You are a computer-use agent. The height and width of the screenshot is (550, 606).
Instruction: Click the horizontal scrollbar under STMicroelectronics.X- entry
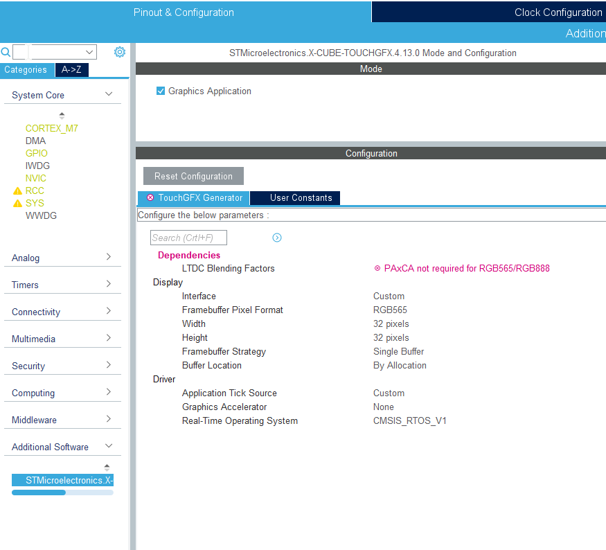tap(62, 493)
